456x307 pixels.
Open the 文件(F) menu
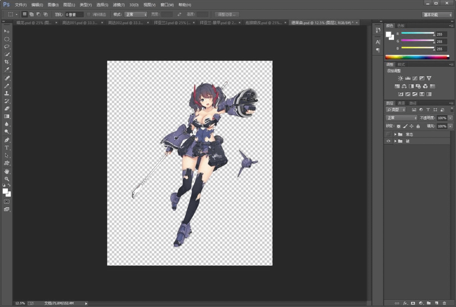coord(20,4)
